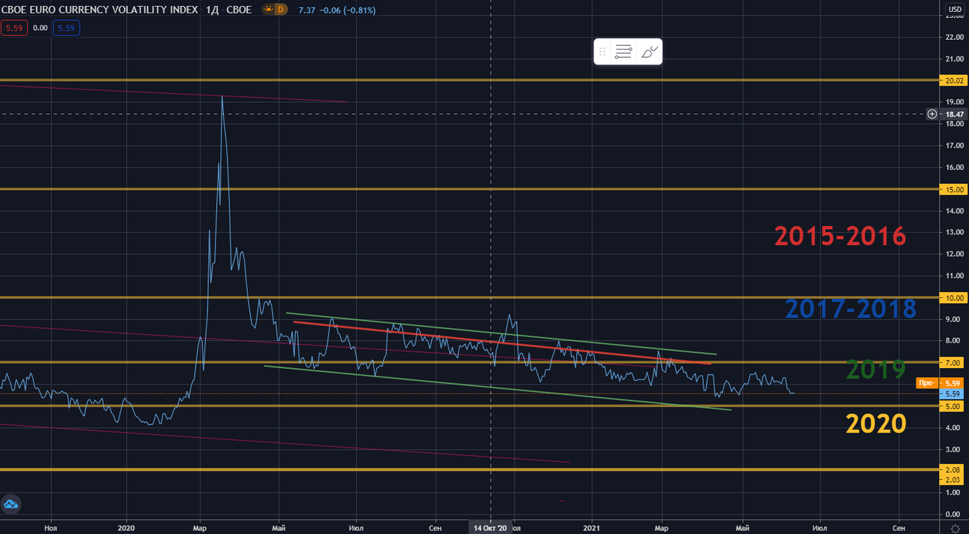
Task: Click the Сен label at right end of time axis
Action: 898,528
